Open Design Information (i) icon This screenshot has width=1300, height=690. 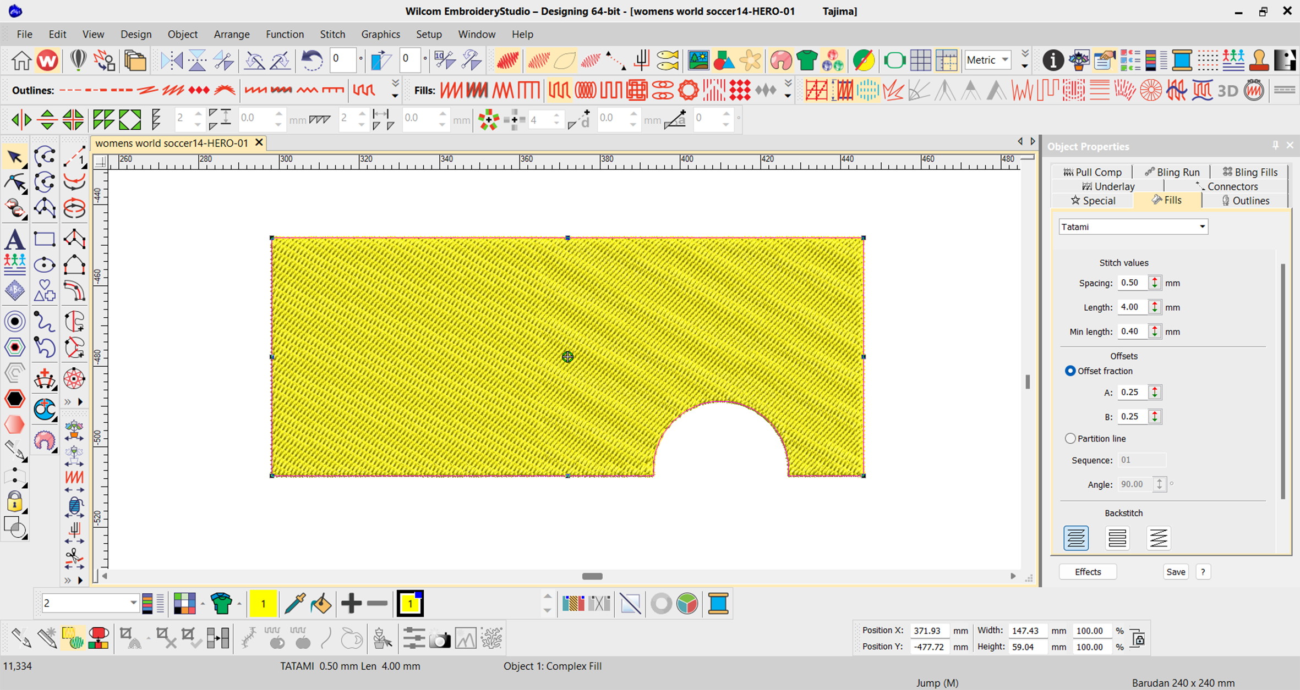click(1052, 60)
